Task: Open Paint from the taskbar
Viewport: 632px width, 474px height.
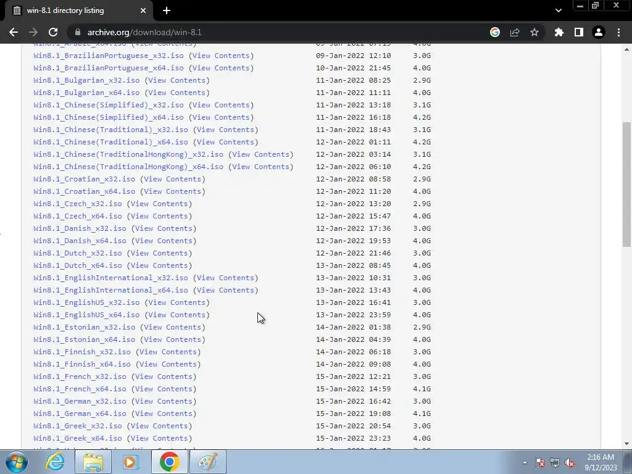Action: [207, 462]
